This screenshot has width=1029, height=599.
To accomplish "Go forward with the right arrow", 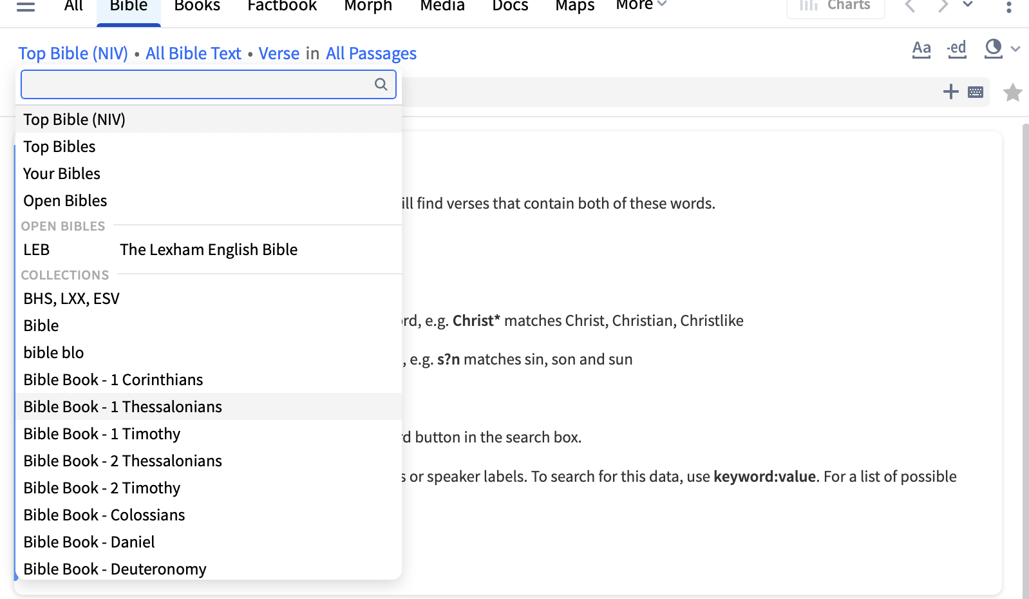I will (943, 6).
